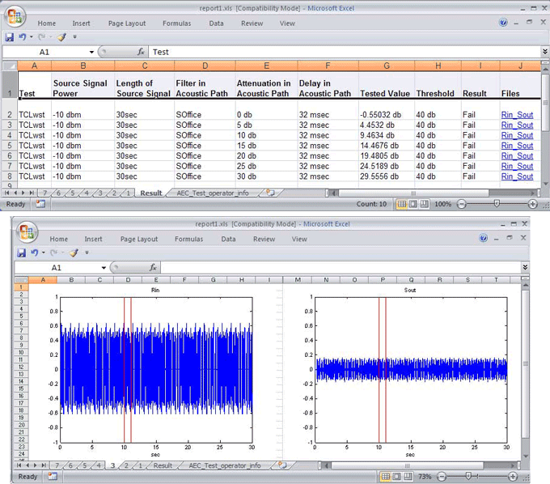The image size is (550, 484).
Task: Open the Rin_Sout link in row 2
Action: [x=517, y=115]
